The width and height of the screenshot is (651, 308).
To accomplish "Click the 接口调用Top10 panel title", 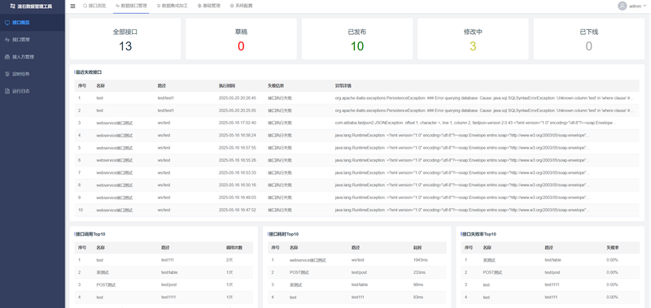I will [x=90, y=234].
